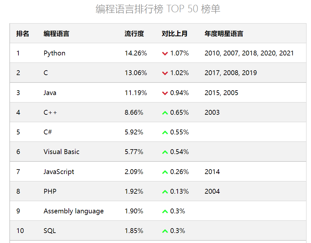
Task: Click the change value 0.26%
Action: pyautogui.click(x=180, y=171)
